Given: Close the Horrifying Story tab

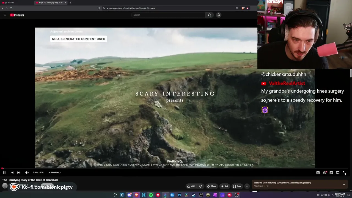Looking at the screenshot, I should coord(65,3).
